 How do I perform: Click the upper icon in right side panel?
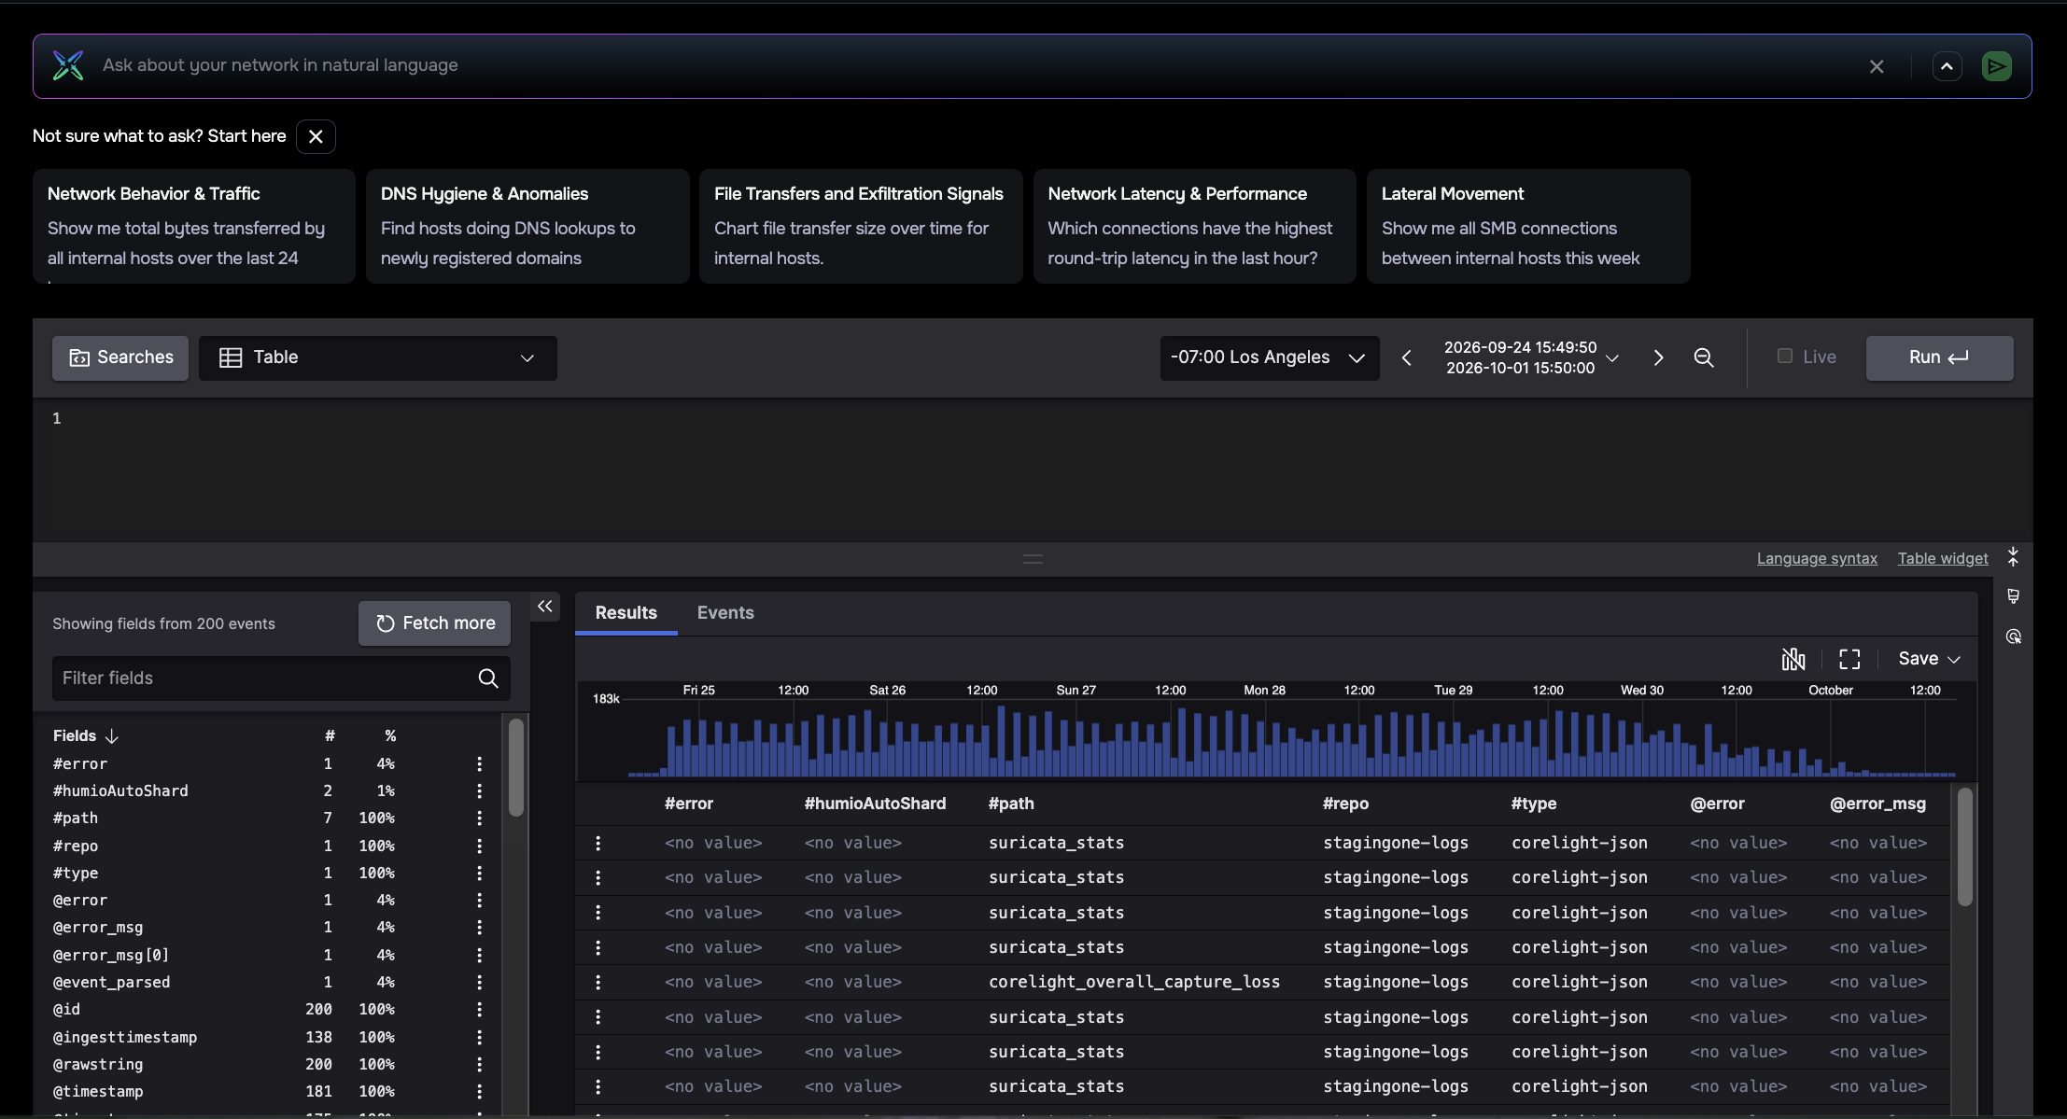(x=2013, y=596)
